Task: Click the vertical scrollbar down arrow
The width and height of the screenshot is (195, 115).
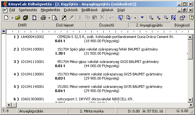Action: (190, 100)
